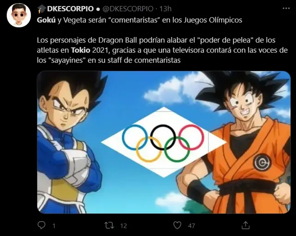Open the @DKESCORPIO handle link
The height and width of the screenshot is (236, 296).
click(128, 9)
